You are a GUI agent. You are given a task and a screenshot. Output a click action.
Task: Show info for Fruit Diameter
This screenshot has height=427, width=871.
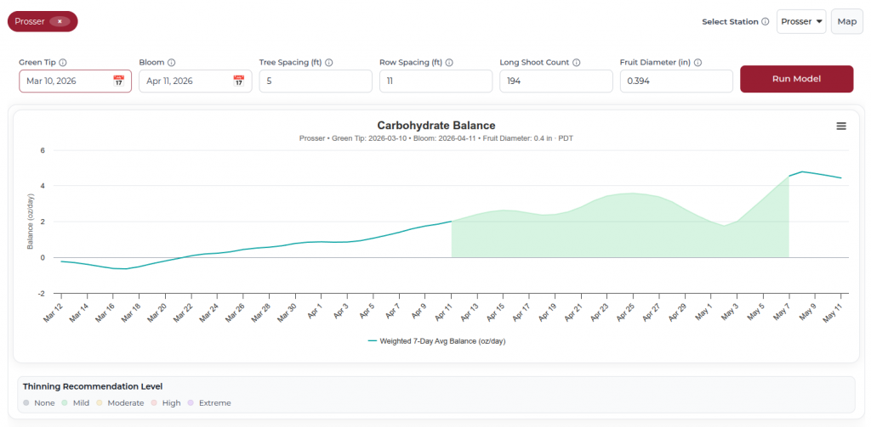click(x=698, y=63)
